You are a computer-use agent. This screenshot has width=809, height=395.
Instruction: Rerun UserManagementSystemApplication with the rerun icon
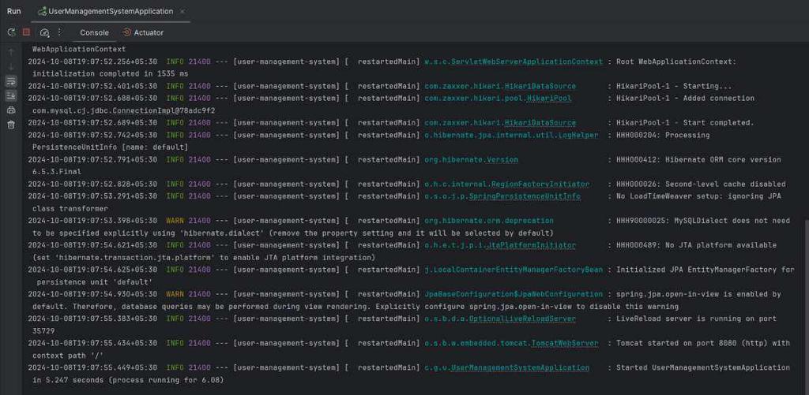point(11,32)
